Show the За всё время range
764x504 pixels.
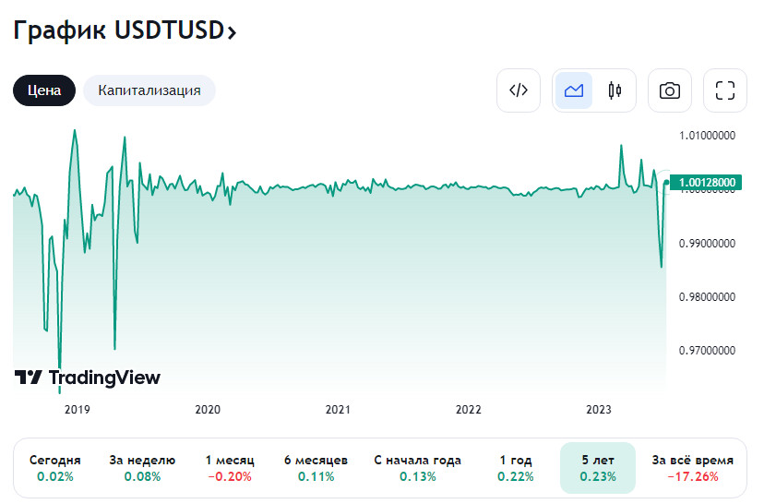tap(692, 468)
